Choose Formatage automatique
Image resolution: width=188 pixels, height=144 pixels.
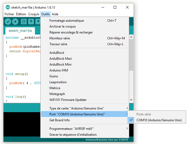[x=85, y=21]
